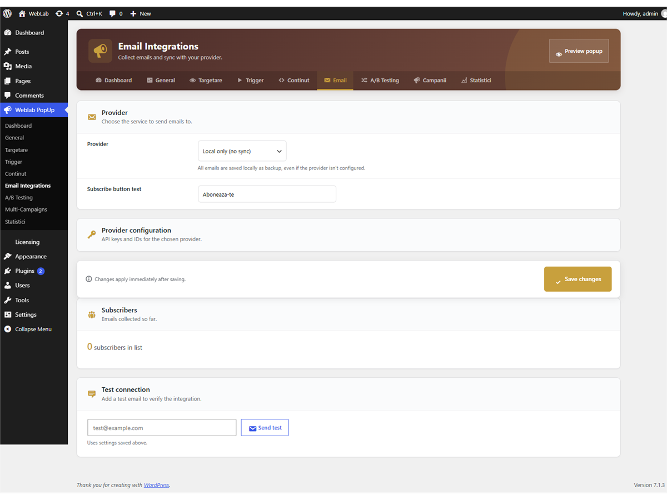Switch to the General tab
Viewport: 667px width, 500px height.
point(161,81)
